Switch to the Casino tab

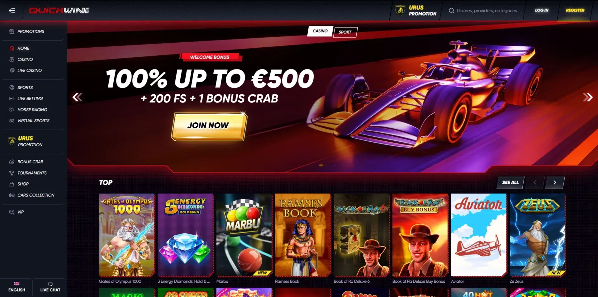[320, 31]
